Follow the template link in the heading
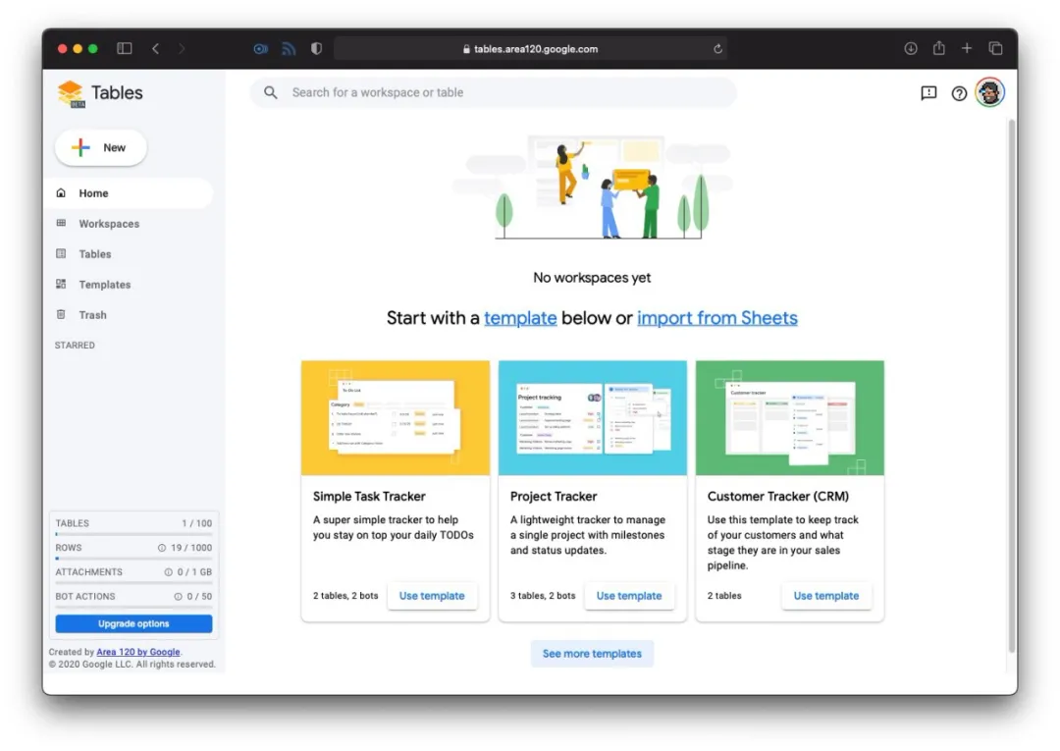Screen dimensions: 1060x751 pyautogui.click(x=520, y=318)
